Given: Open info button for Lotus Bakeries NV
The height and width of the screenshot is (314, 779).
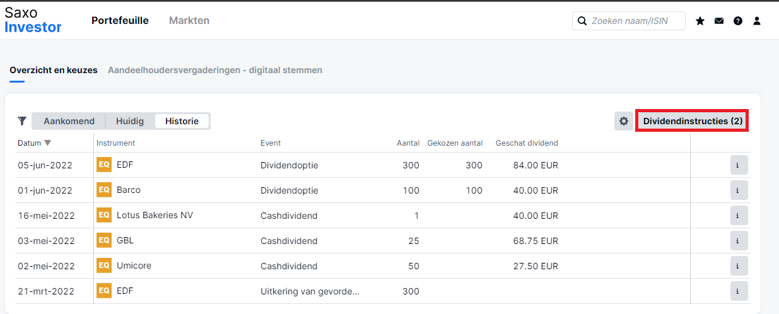Looking at the screenshot, I should [x=739, y=216].
